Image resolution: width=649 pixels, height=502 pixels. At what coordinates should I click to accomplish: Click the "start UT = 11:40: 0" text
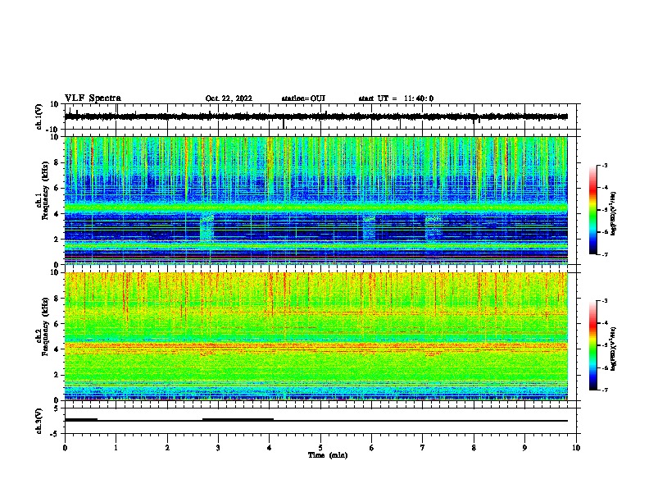pos(396,98)
